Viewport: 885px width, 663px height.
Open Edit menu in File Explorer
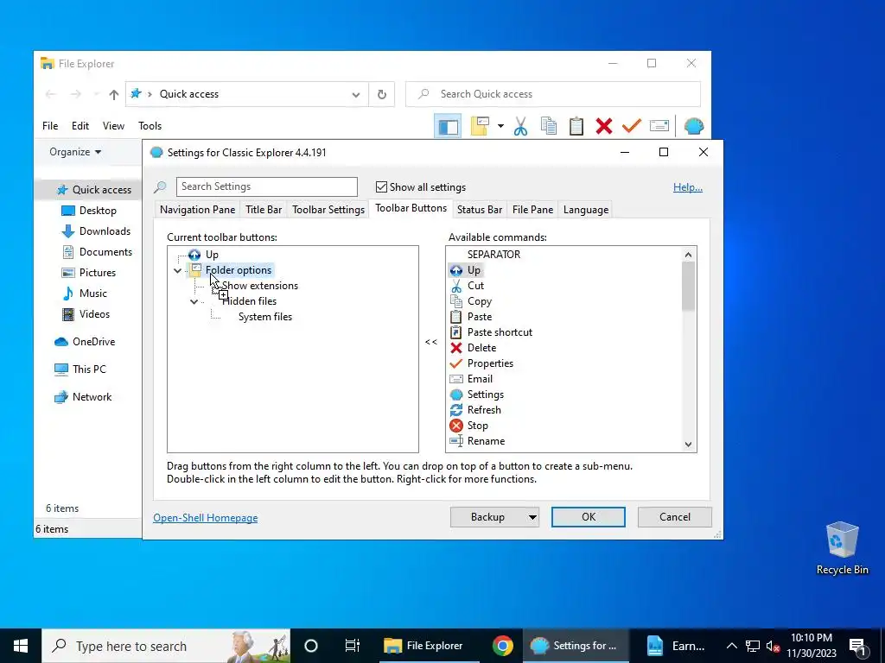pos(80,126)
